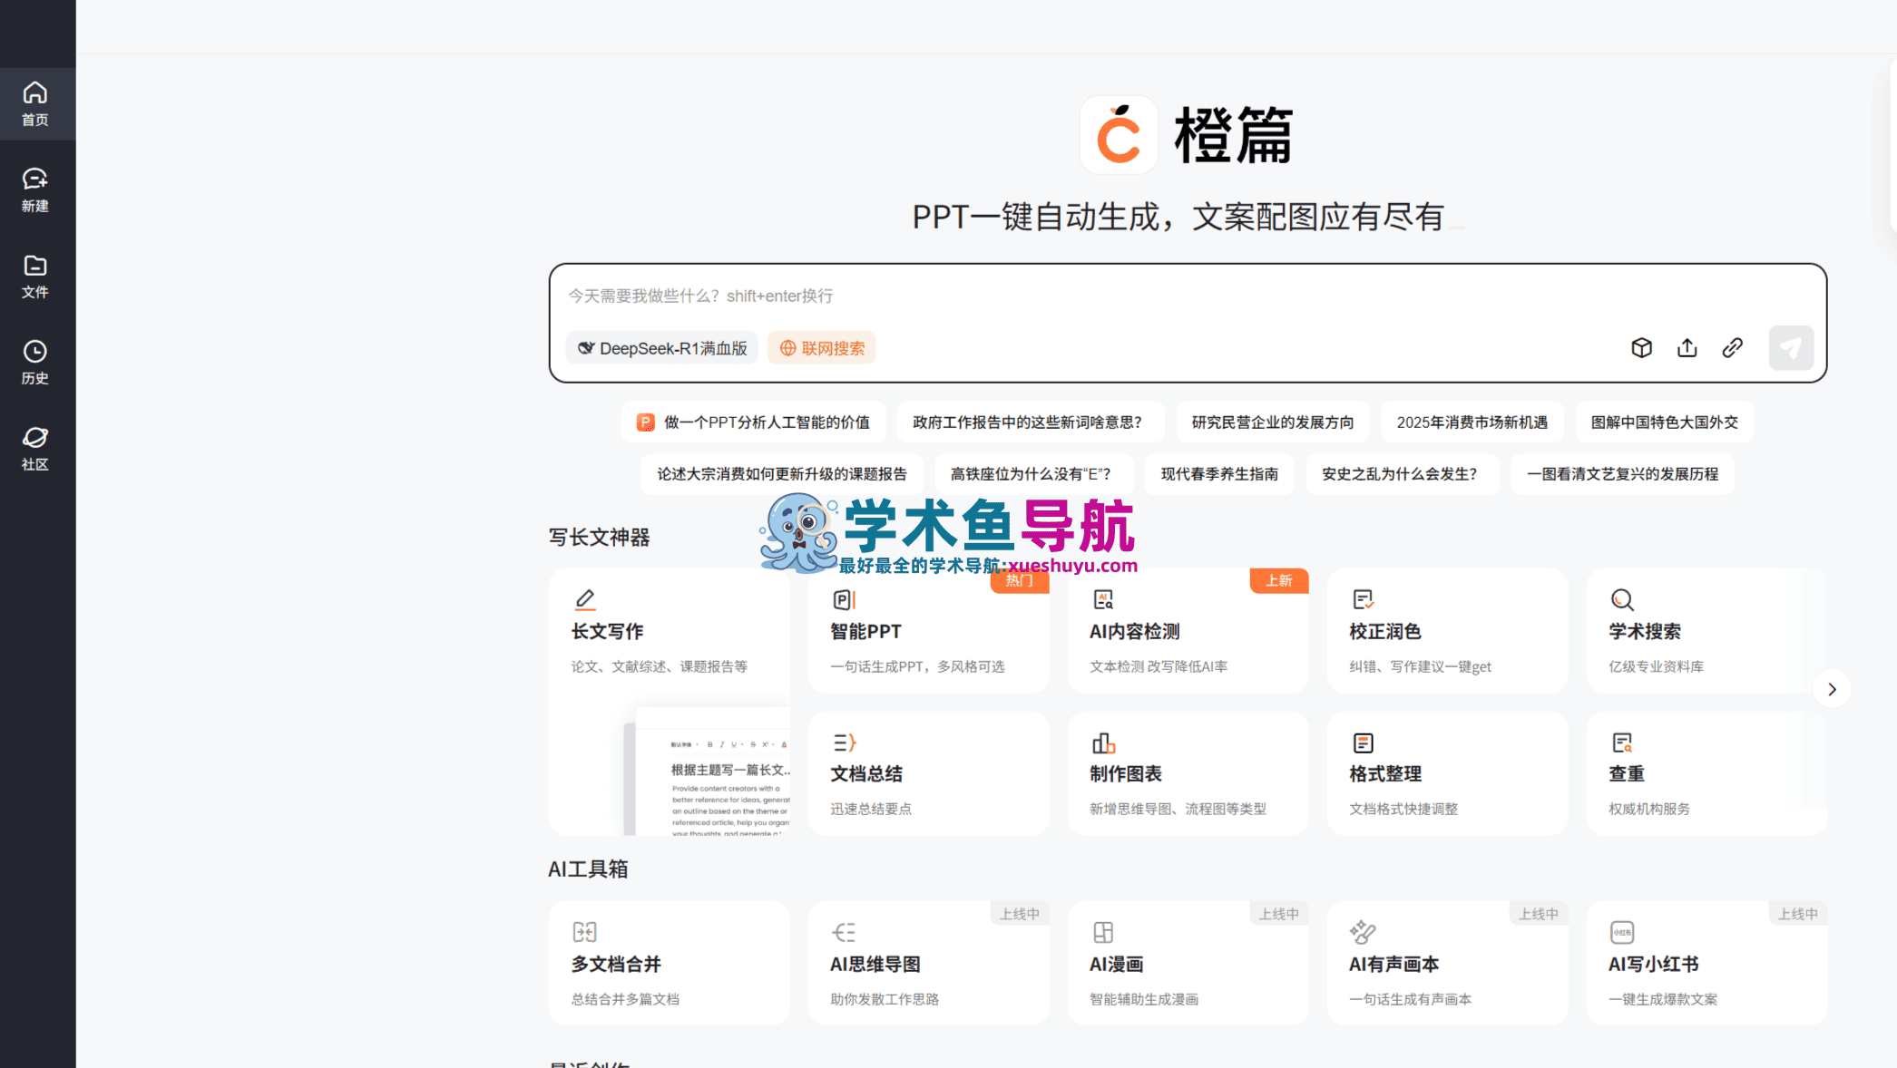1897x1068 pixels.
Task: Click the AI有声画本 icon
Action: point(1363,932)
